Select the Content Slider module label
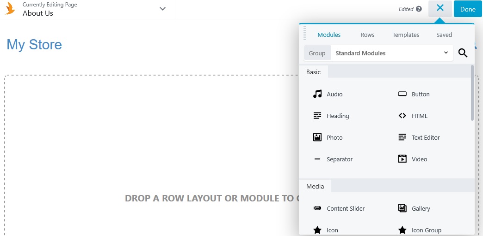This screenshot has width=483, height=236. (x=346, y=209)
